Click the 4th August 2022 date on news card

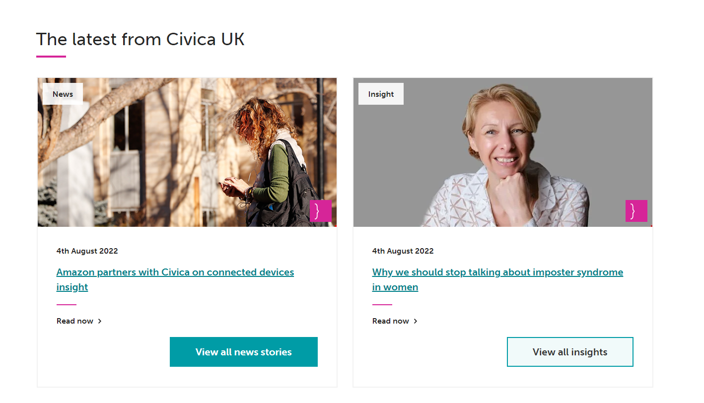pos(87,251)
